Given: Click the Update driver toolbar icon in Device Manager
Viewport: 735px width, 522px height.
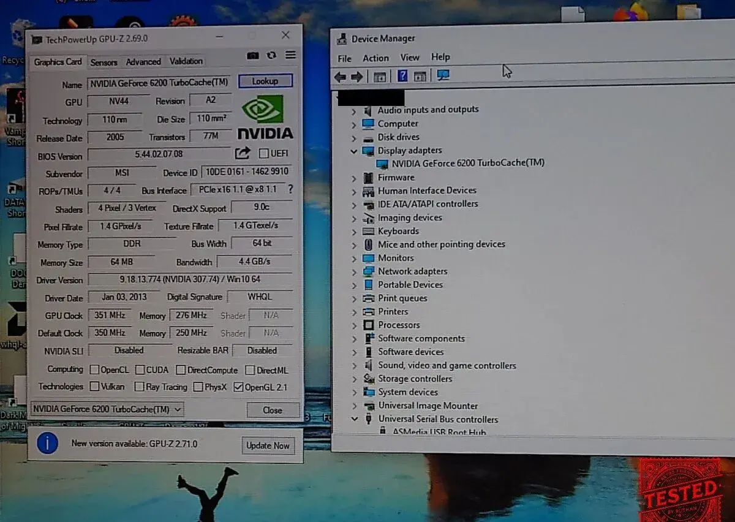Looking at the screenshot, I should pyautogui.click(x=420, y=77).
